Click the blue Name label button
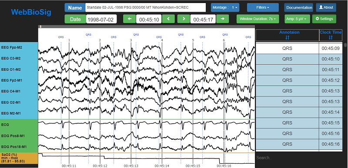 75,7
